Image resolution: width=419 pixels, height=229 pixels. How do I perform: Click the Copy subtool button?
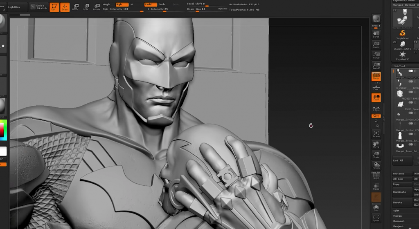point(402,184)
